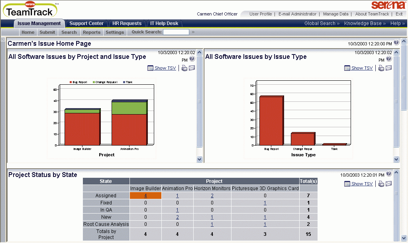Screen dimensions: 408x243
Task: Click the Serena logo at top right
Action: pyautogui.click(x=388, y=5)
